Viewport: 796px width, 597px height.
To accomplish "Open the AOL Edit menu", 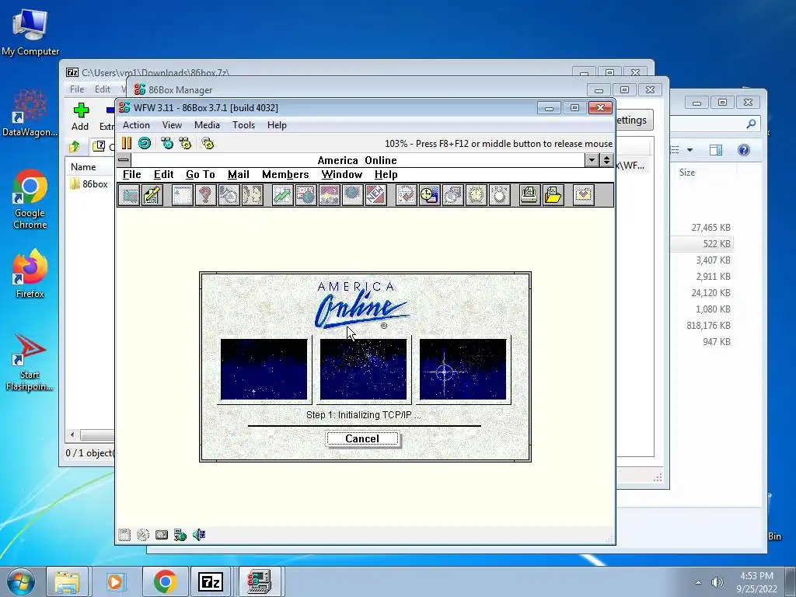I will (x=163, y=175).
